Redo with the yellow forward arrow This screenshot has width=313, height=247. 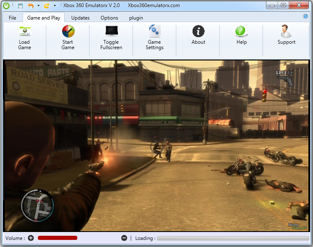47,5
